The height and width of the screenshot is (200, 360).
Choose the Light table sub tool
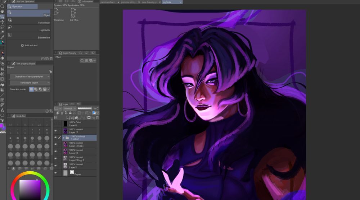pos(29,28)
